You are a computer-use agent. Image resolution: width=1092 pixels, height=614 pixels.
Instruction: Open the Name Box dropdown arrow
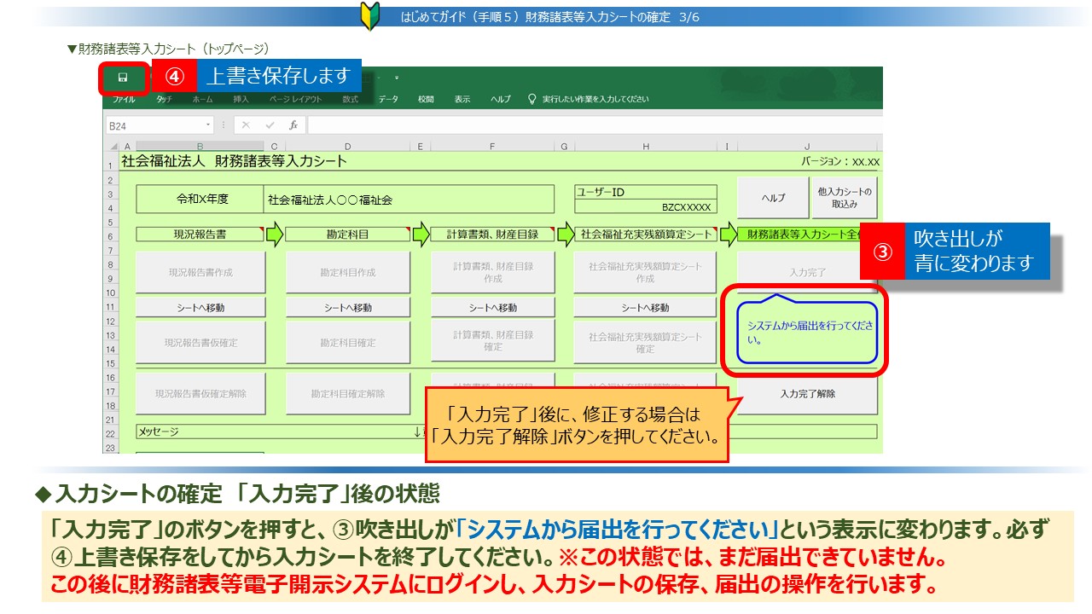click(207, 125)
